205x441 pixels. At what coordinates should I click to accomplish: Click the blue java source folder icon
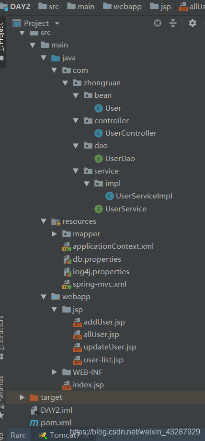pyautogui.click(x=56, y=58)
